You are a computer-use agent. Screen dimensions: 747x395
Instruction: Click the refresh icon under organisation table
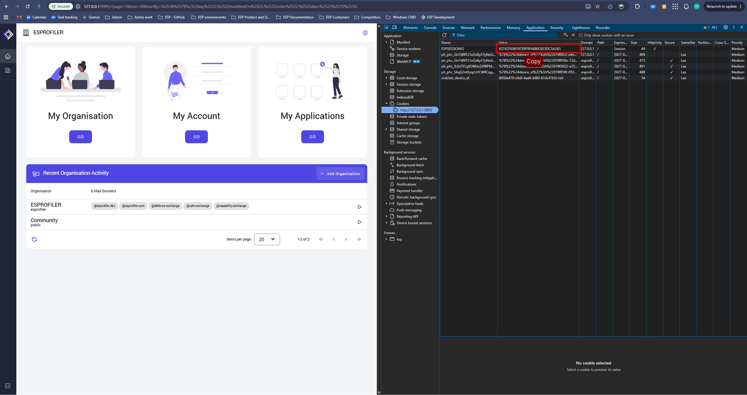(34, 239)
